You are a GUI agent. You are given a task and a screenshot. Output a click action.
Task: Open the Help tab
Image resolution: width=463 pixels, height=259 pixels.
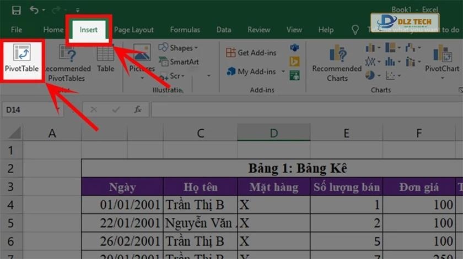(326, 30)
